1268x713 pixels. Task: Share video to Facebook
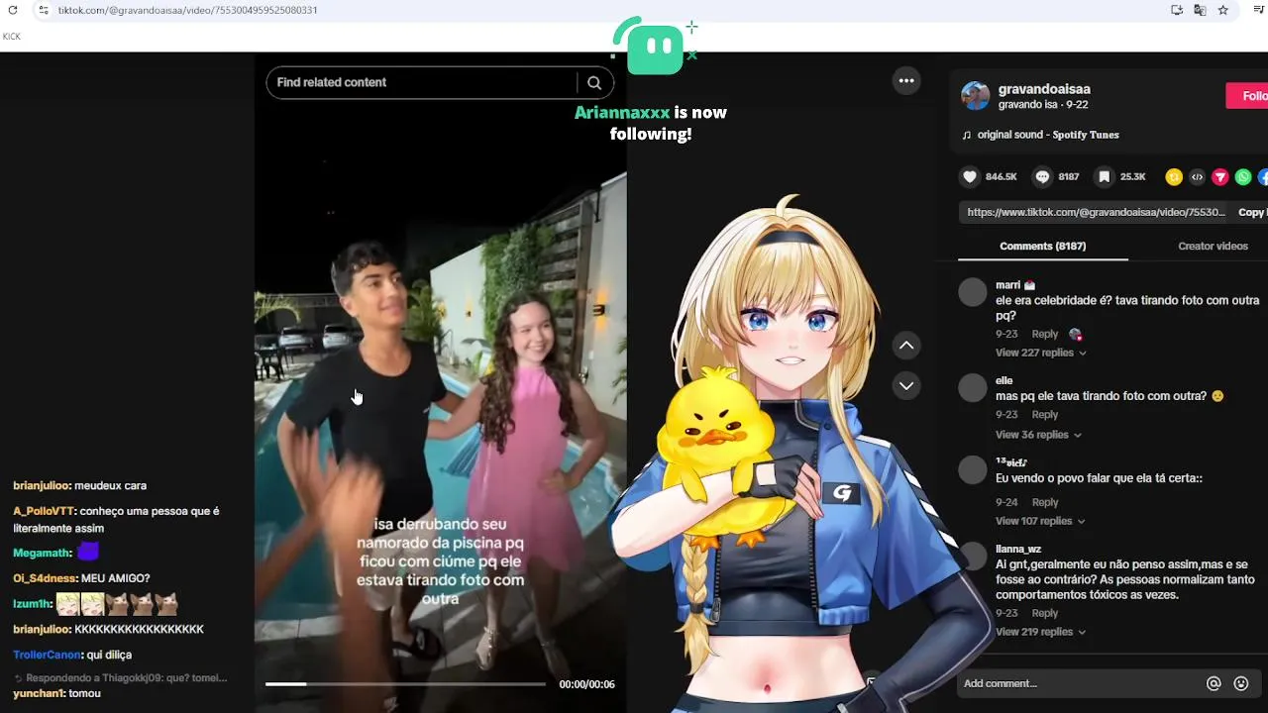click(x=1263, y=177)
